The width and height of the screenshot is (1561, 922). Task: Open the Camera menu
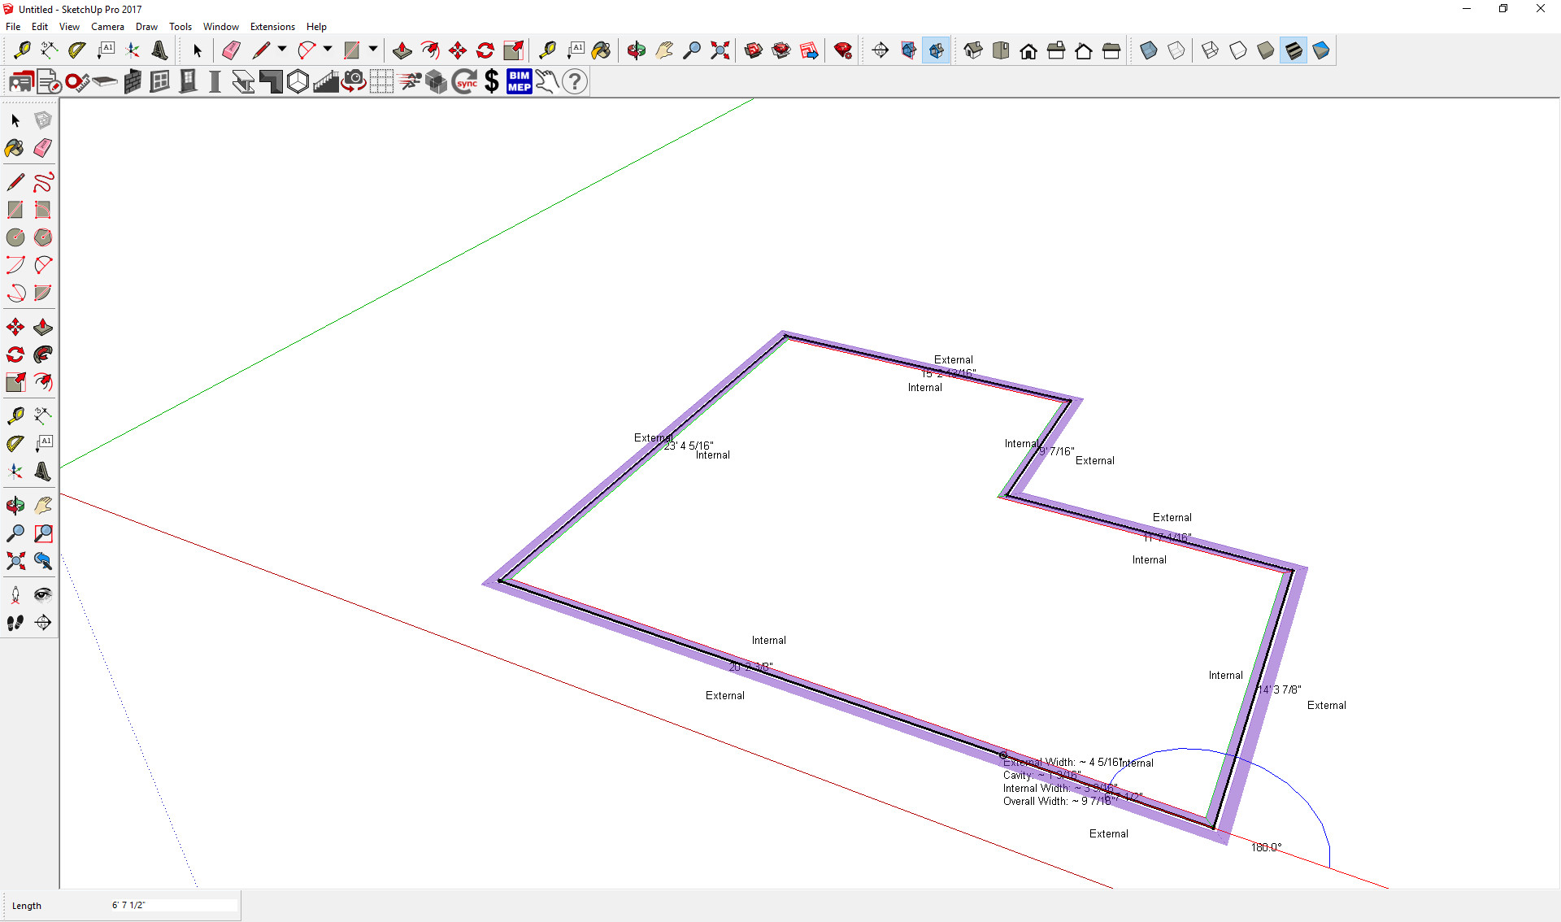click(107, 27)
